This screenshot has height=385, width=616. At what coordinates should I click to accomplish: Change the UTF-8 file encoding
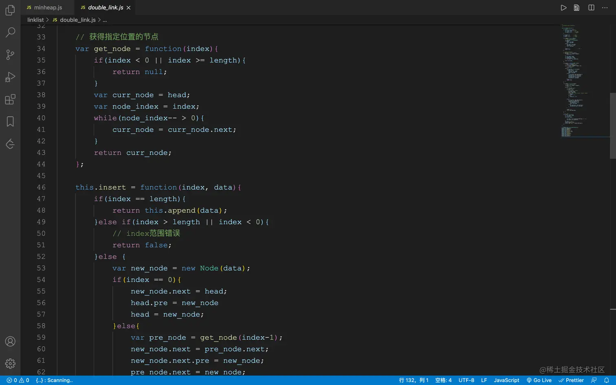click(466, 380)
